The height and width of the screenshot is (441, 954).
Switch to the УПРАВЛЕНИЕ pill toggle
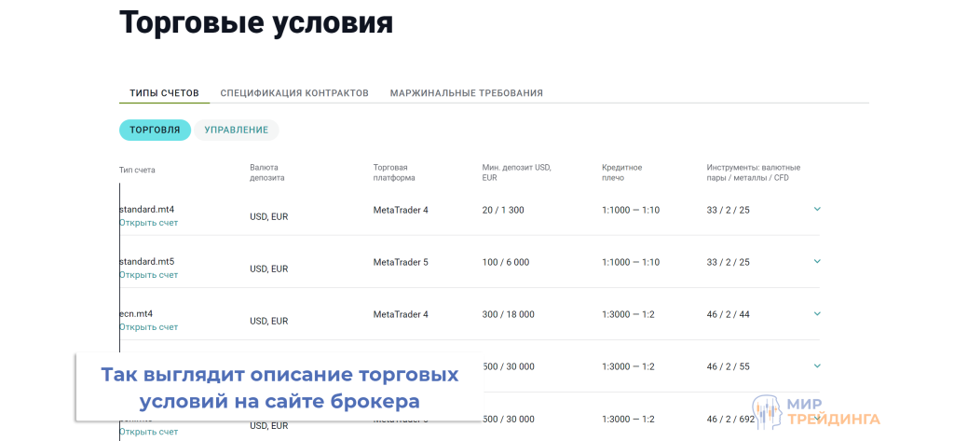point(237,131)
